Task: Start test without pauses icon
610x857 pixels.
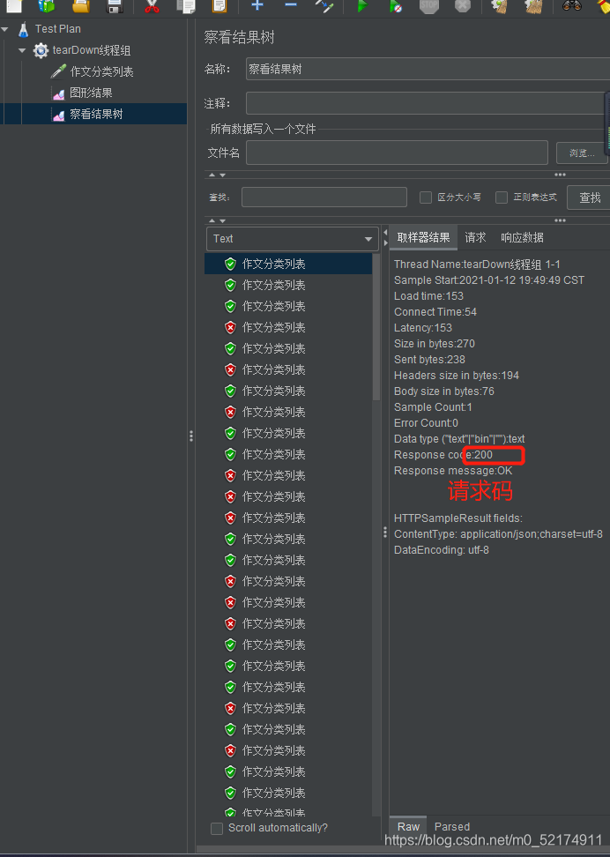Action: coord(396,5)
